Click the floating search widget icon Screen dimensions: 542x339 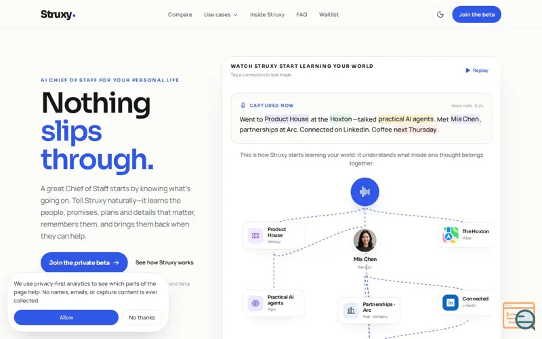[519, 315]
